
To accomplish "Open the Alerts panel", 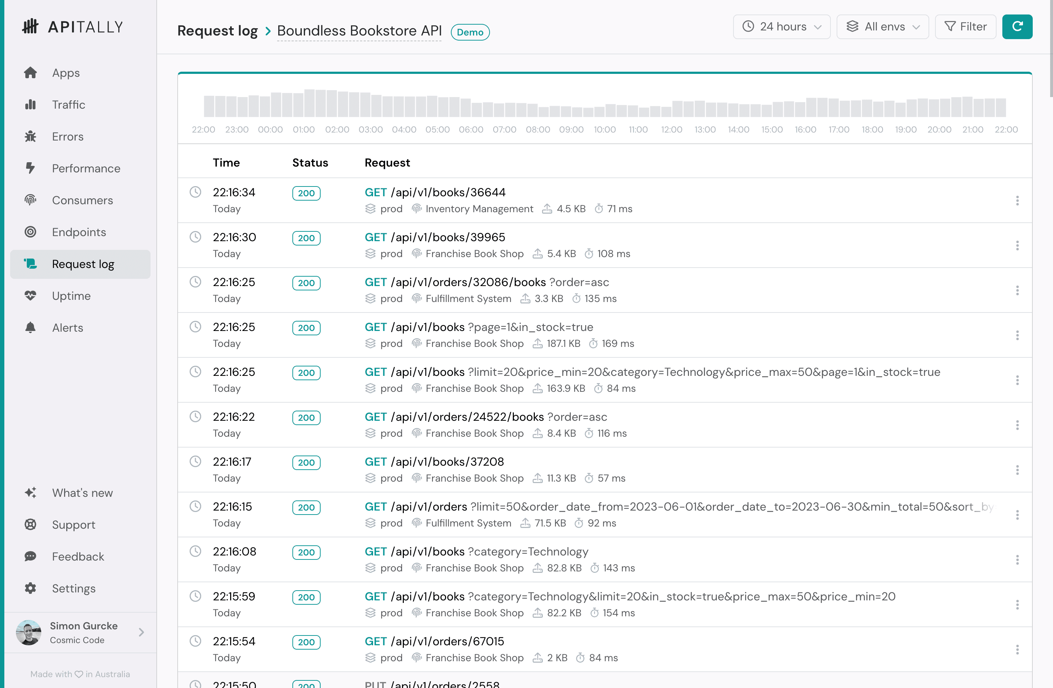I will pos(67,328).
